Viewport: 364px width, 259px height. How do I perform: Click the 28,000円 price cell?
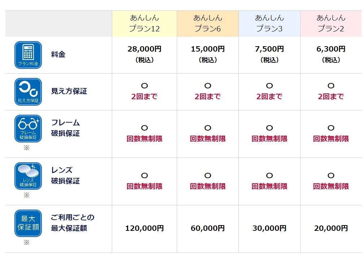point(144,49)
